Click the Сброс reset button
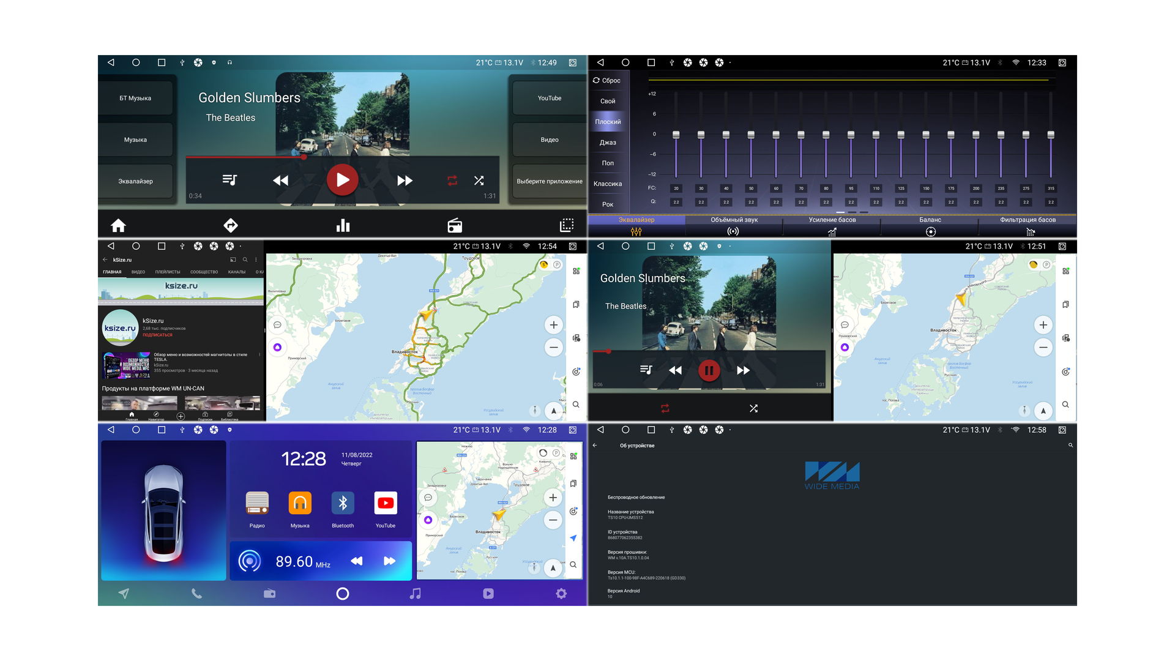 coord(606,80)
